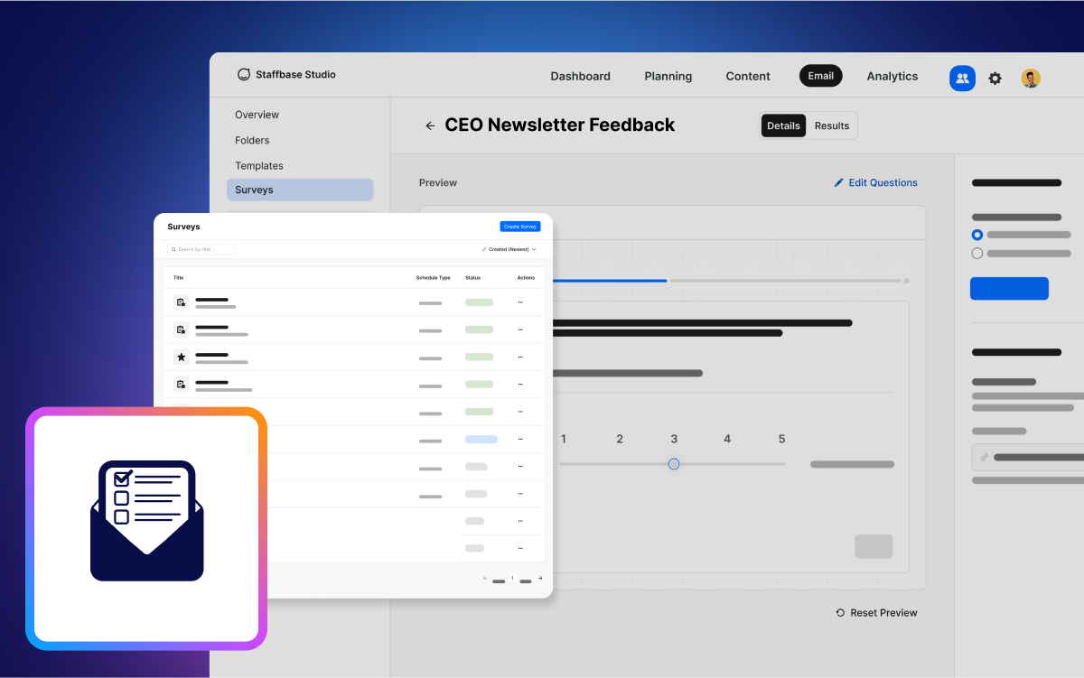
Task: Open the Analytics menu item
Action: click(892, 77)
